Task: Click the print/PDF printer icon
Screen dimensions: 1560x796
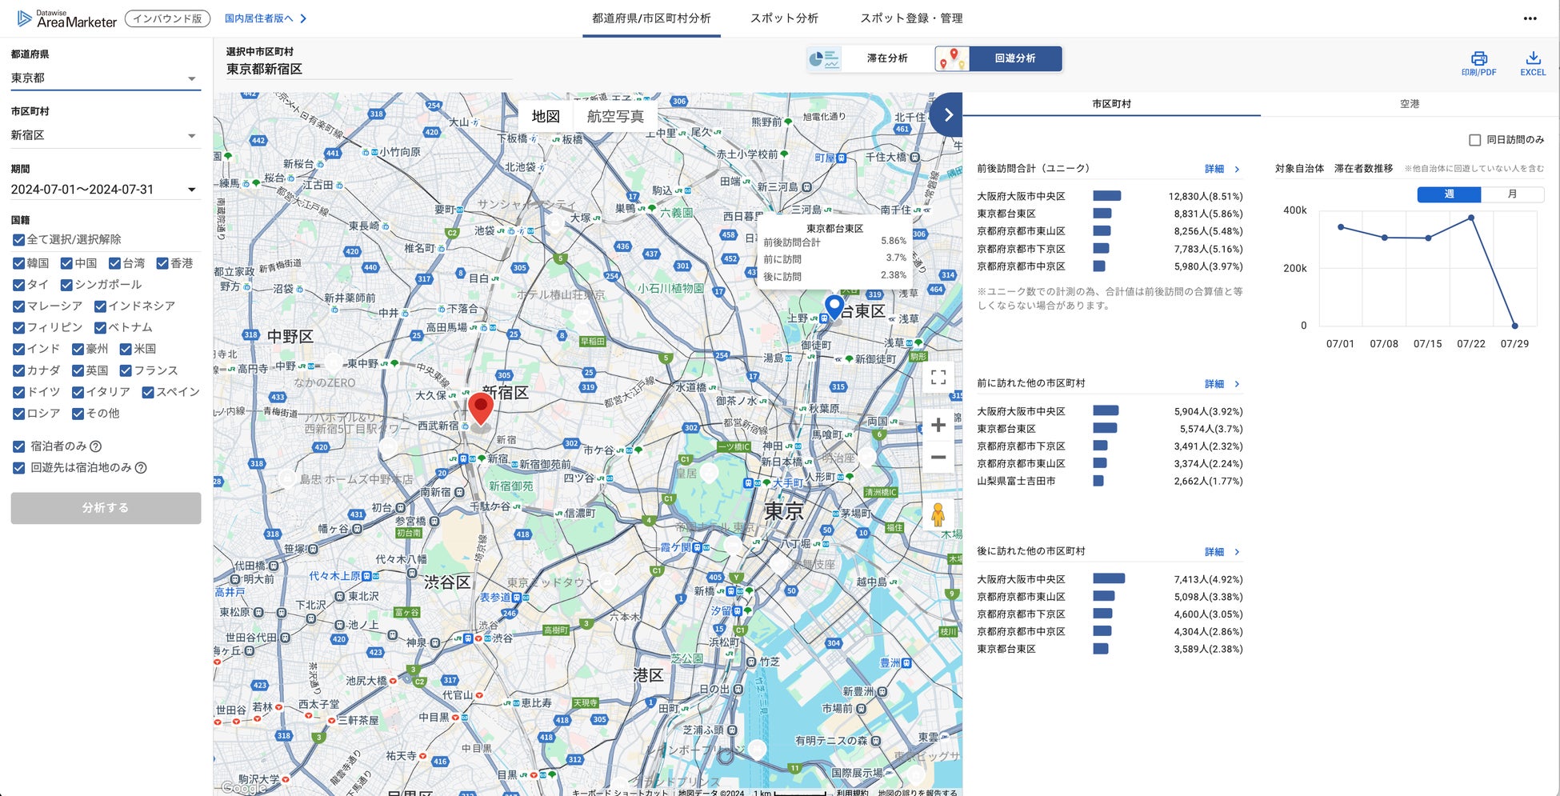Action: 1478,58
